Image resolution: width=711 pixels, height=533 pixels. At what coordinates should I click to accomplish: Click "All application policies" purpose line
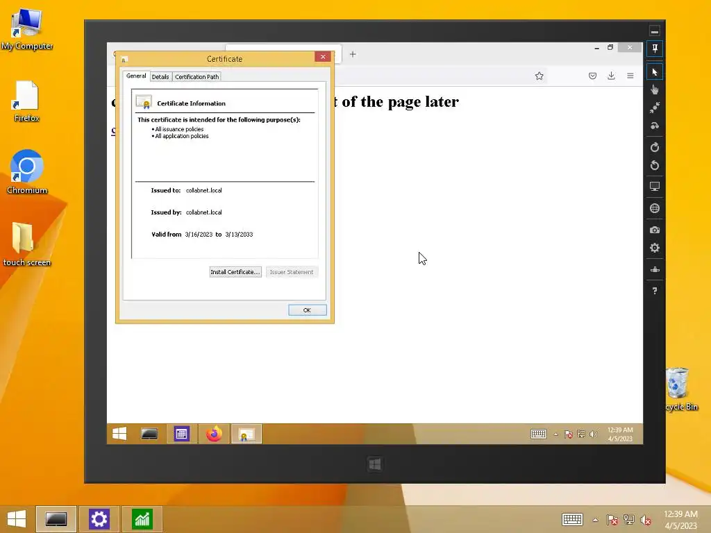[181, 136]
